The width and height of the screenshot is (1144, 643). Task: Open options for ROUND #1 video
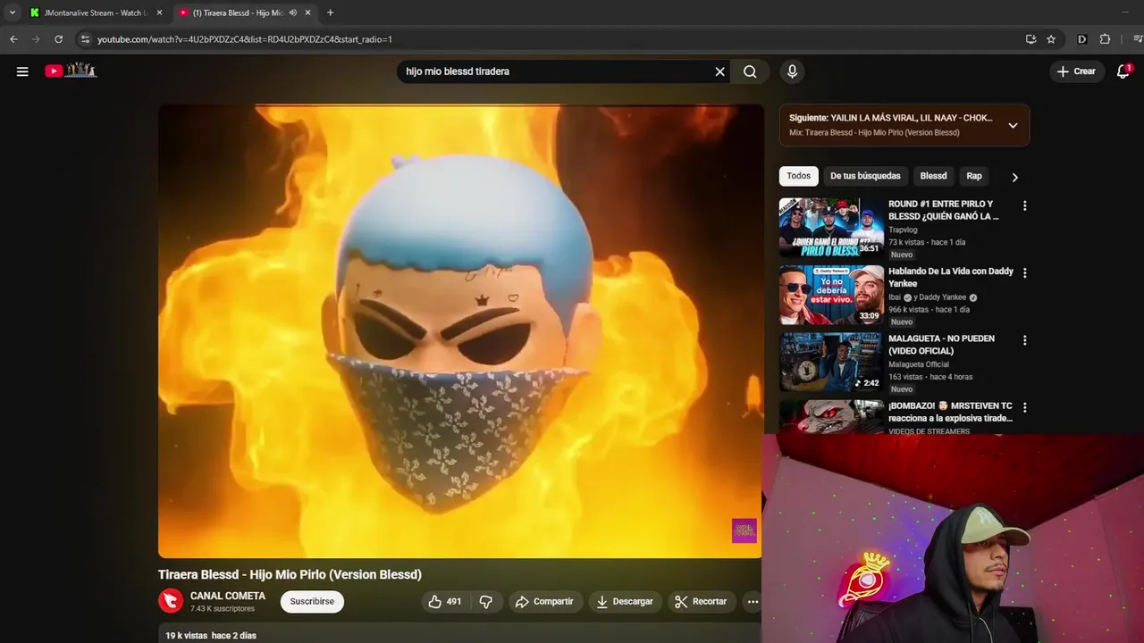1024,205
